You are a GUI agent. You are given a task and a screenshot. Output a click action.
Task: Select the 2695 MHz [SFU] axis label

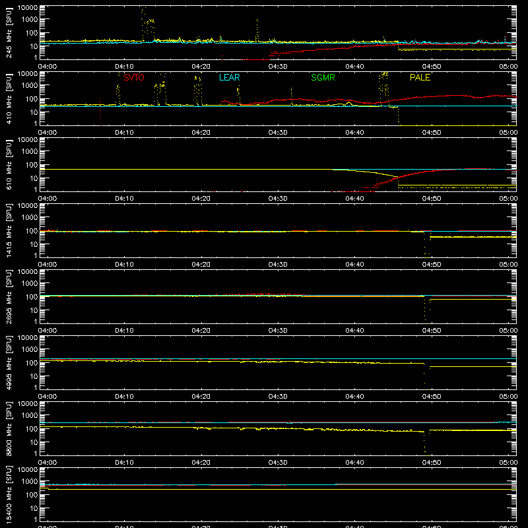[9, 296]
